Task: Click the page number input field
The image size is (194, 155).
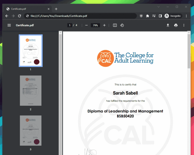Action: (x=69, y=25)
